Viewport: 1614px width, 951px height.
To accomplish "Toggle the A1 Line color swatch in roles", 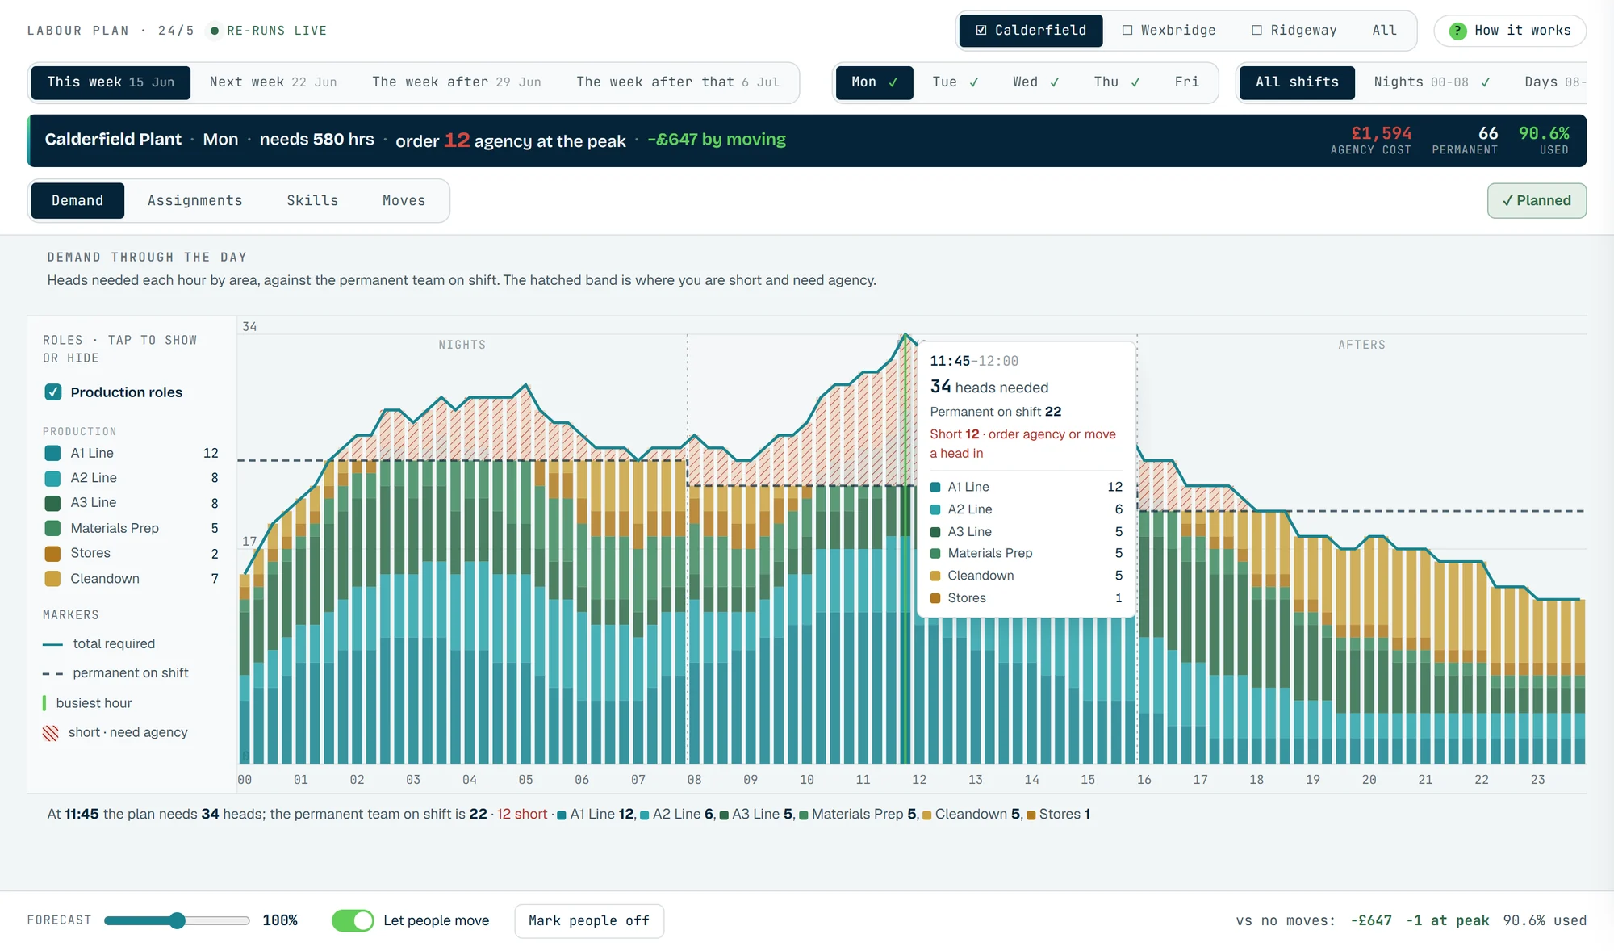I will click(52, 453).
